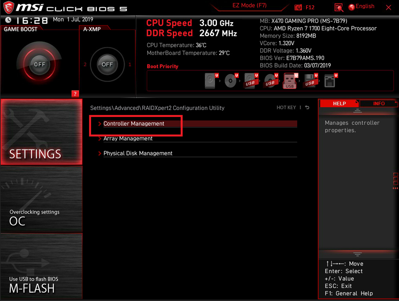Switch to the INFO tab
Image resolution: width=399 pixels, height=301 pixels.
coord(379,104)
